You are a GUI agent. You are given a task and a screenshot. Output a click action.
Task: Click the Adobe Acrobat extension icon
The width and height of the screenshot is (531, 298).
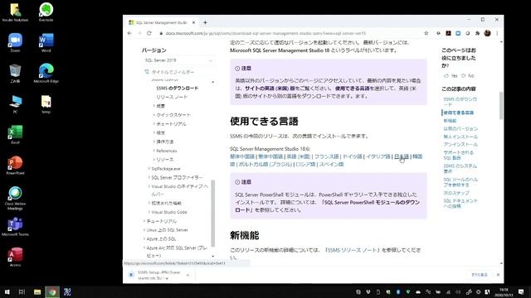click(448, 33)
